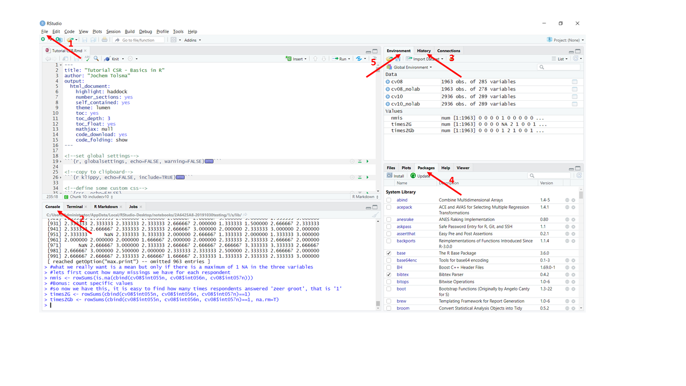686x386 pixels.
Task: Toggle loading of the askpass package
Action: (389, 227)
